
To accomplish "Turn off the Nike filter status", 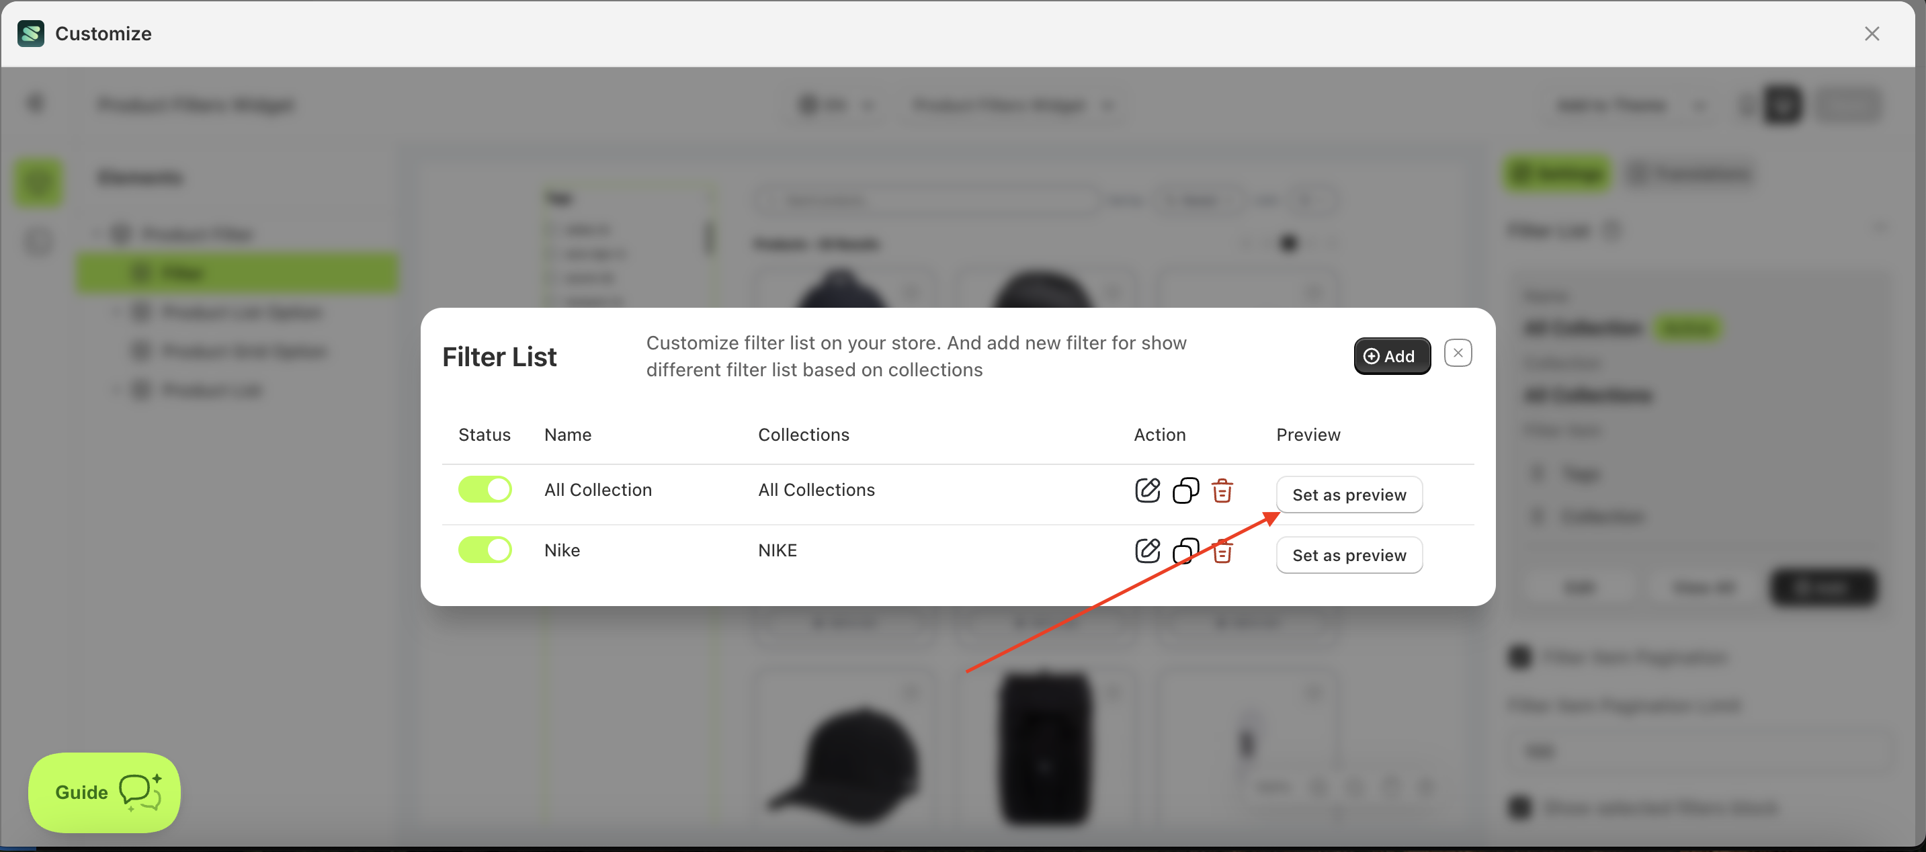I will 485,550.
